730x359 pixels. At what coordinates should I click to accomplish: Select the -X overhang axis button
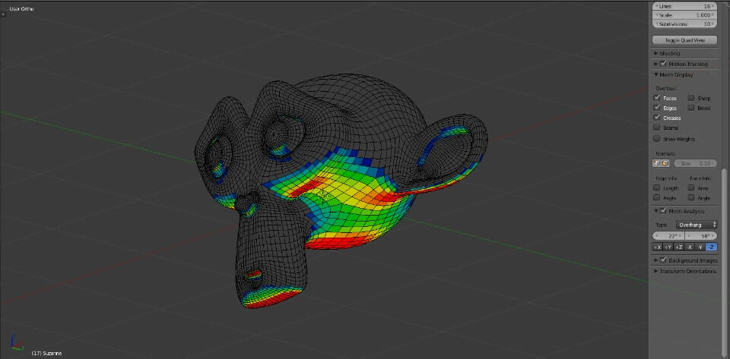[x=690, y=247]
